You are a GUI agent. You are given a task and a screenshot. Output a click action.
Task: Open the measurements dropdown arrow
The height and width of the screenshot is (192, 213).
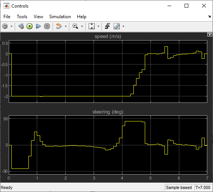point(123,27)
